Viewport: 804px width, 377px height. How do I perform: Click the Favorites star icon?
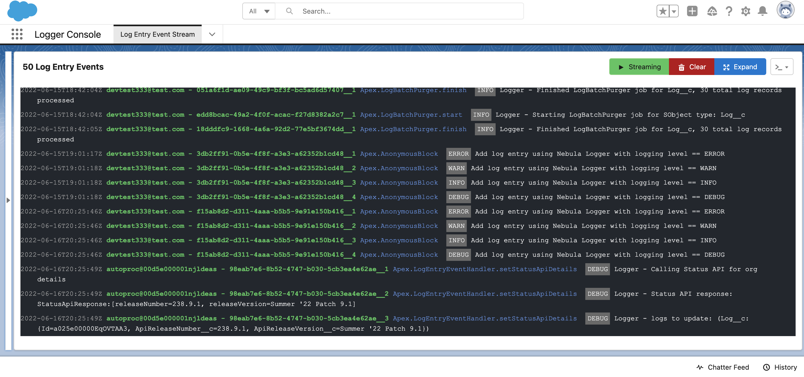point(662,11)
